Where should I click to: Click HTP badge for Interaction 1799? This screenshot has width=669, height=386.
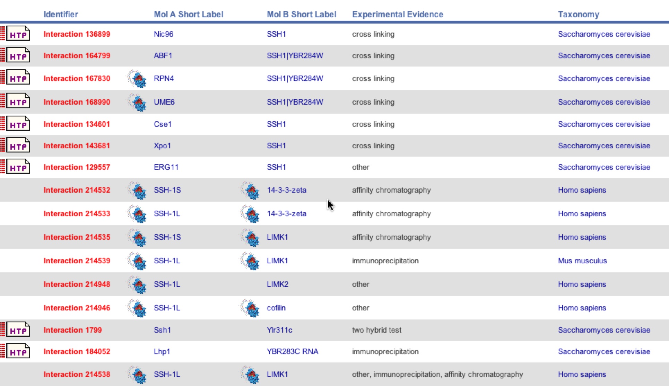[x=18, y=330]
